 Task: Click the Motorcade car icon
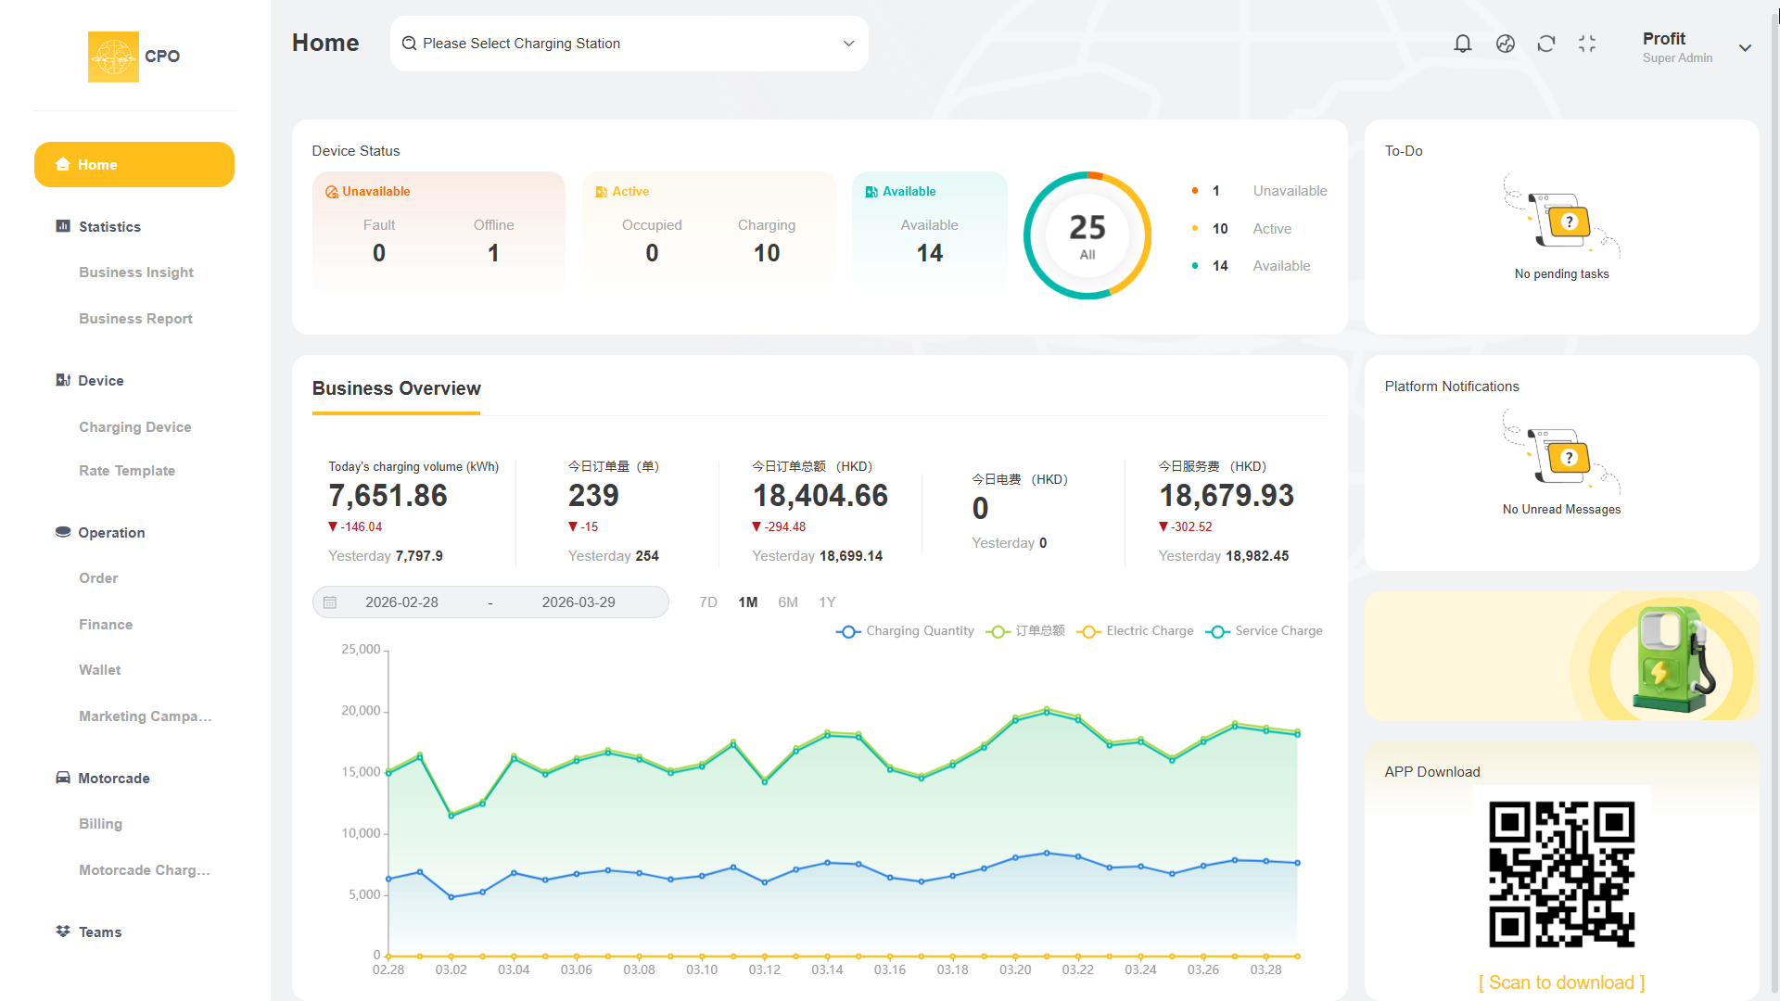click(63, 778)
